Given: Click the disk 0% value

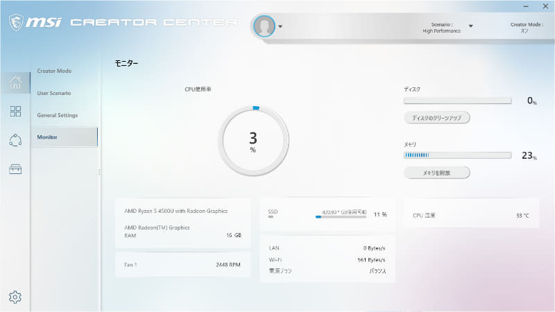Looking at the screenshot, I should [x=532, y=101].
